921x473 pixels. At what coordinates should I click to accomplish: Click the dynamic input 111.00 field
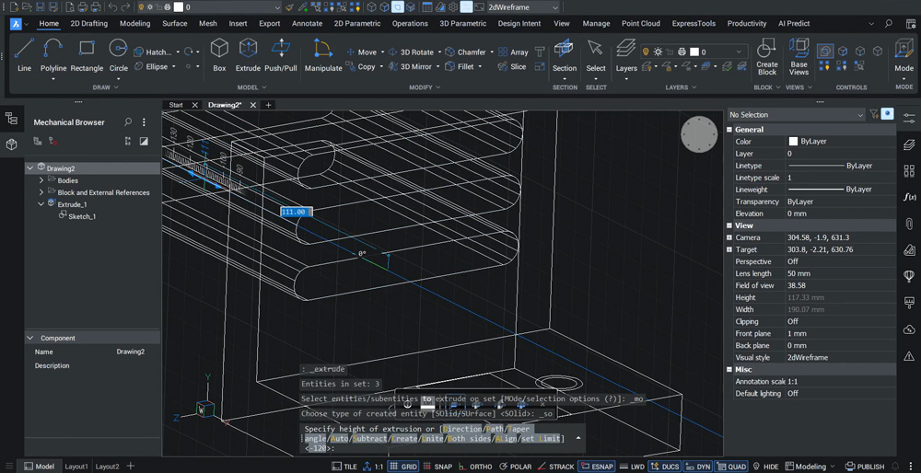tap(296, 212)
